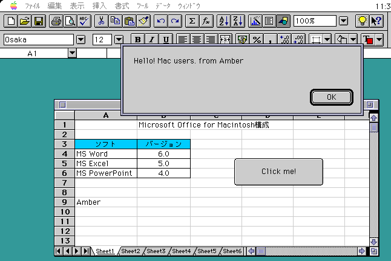
Task: Open the fill color dropdown arrow
Action: [x=353, y=39]
